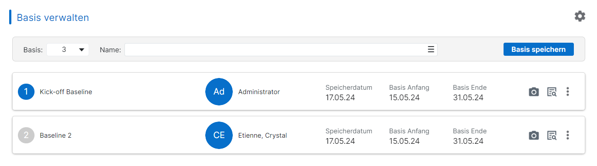Click the dropdown arrow next to 3
This screenshot has height=166, width=597.
click(x=82, y=50)
